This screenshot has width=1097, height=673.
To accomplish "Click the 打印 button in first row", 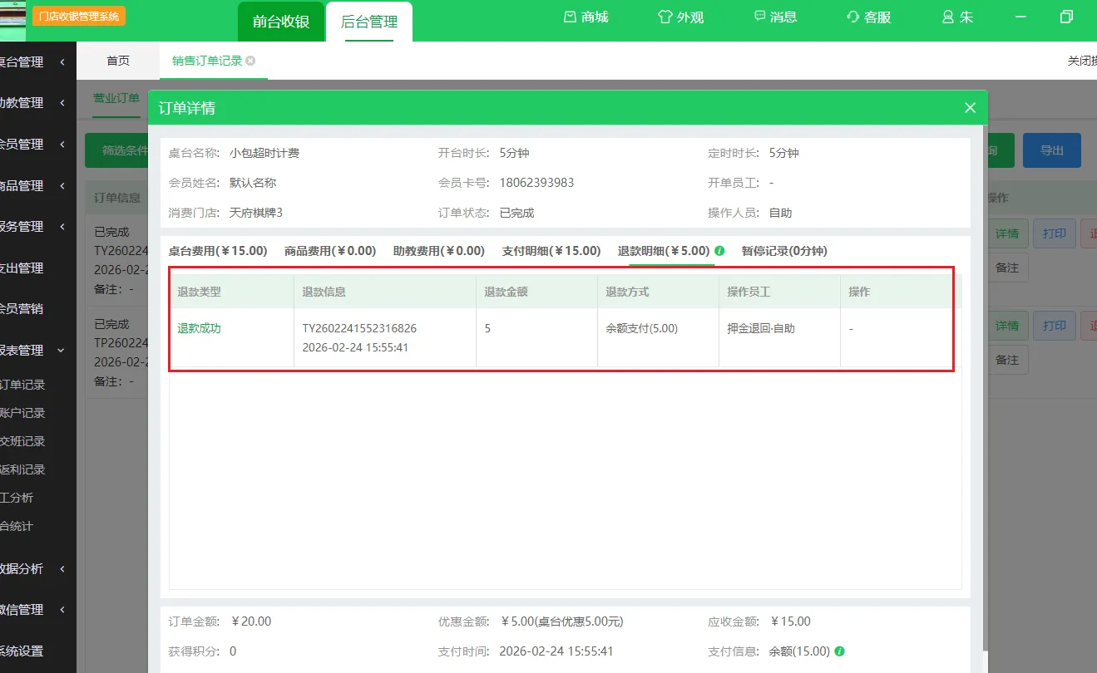I will (x=1055, y=233).
